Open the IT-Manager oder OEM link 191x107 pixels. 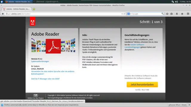point(45,79)
